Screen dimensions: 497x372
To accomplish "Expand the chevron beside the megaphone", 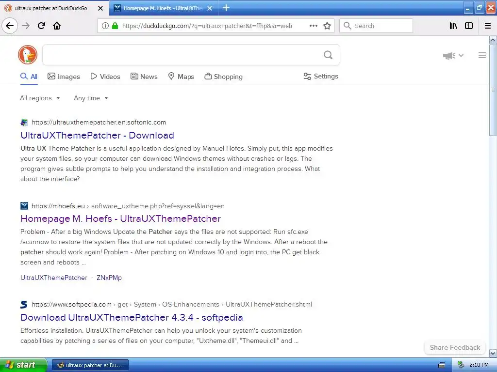I will point(461,56).
